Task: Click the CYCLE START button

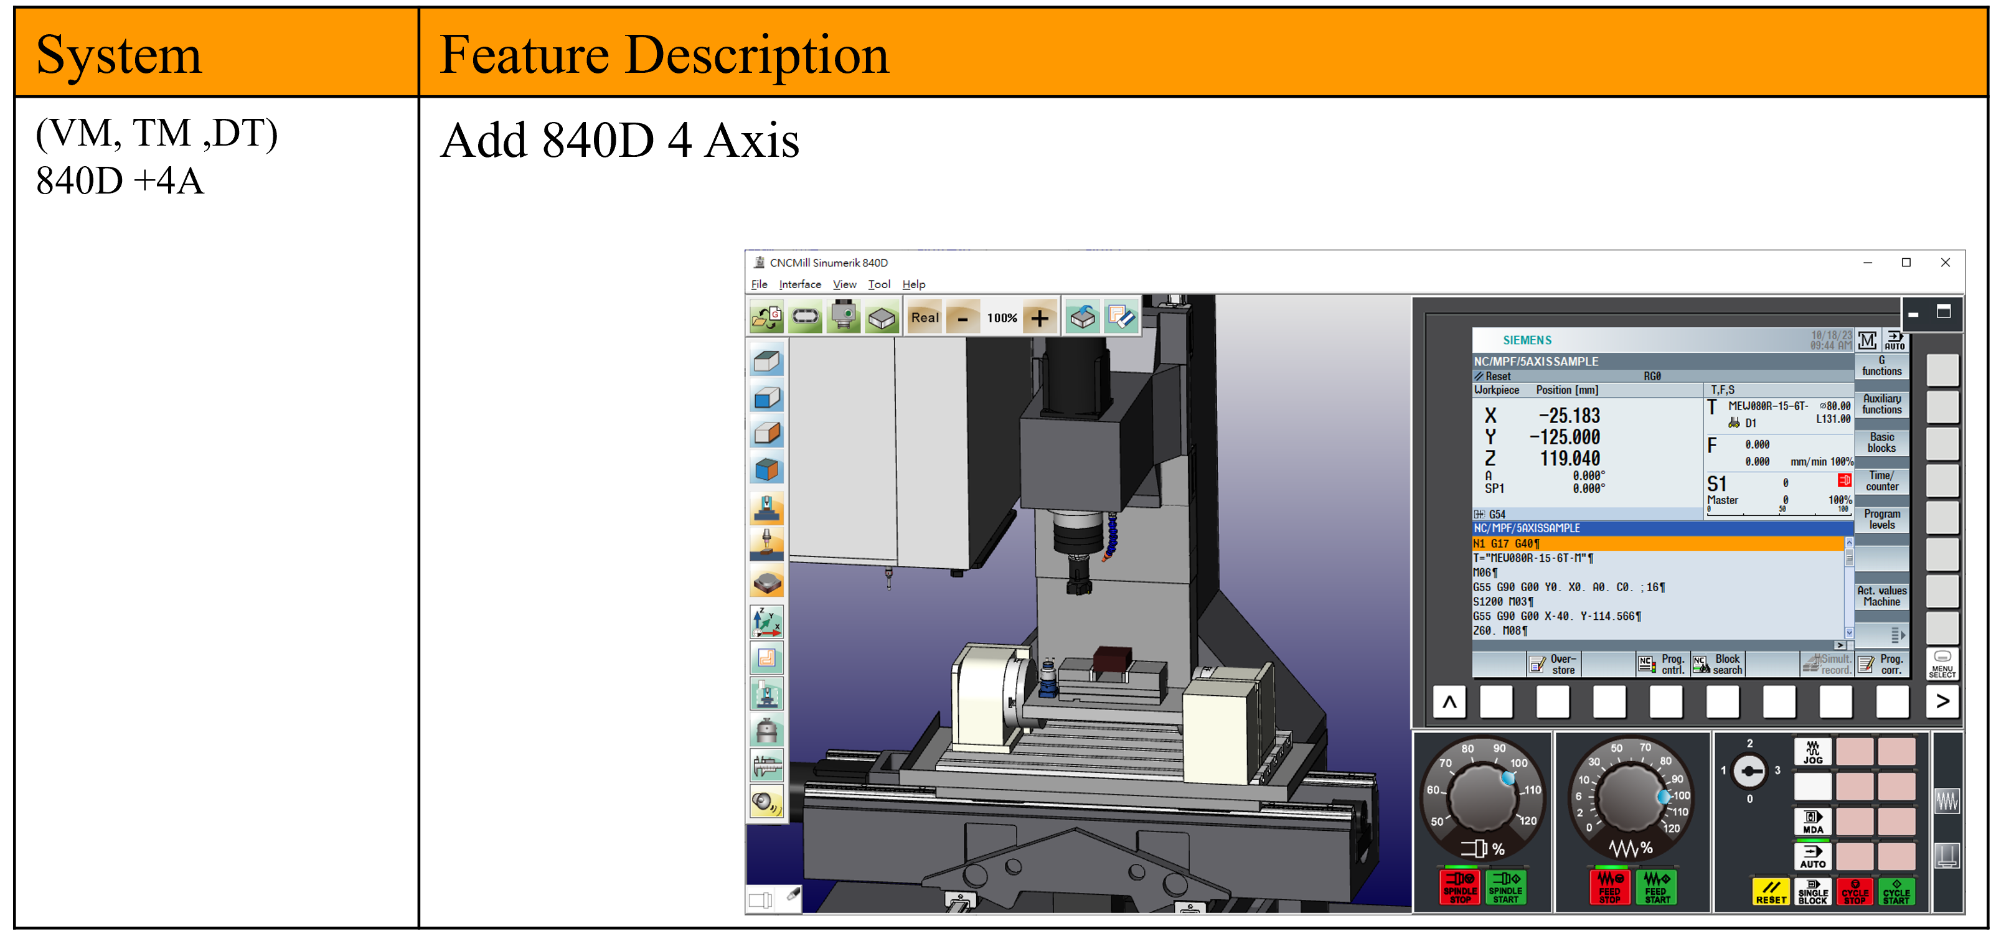Action: [x=1896, y=891]
